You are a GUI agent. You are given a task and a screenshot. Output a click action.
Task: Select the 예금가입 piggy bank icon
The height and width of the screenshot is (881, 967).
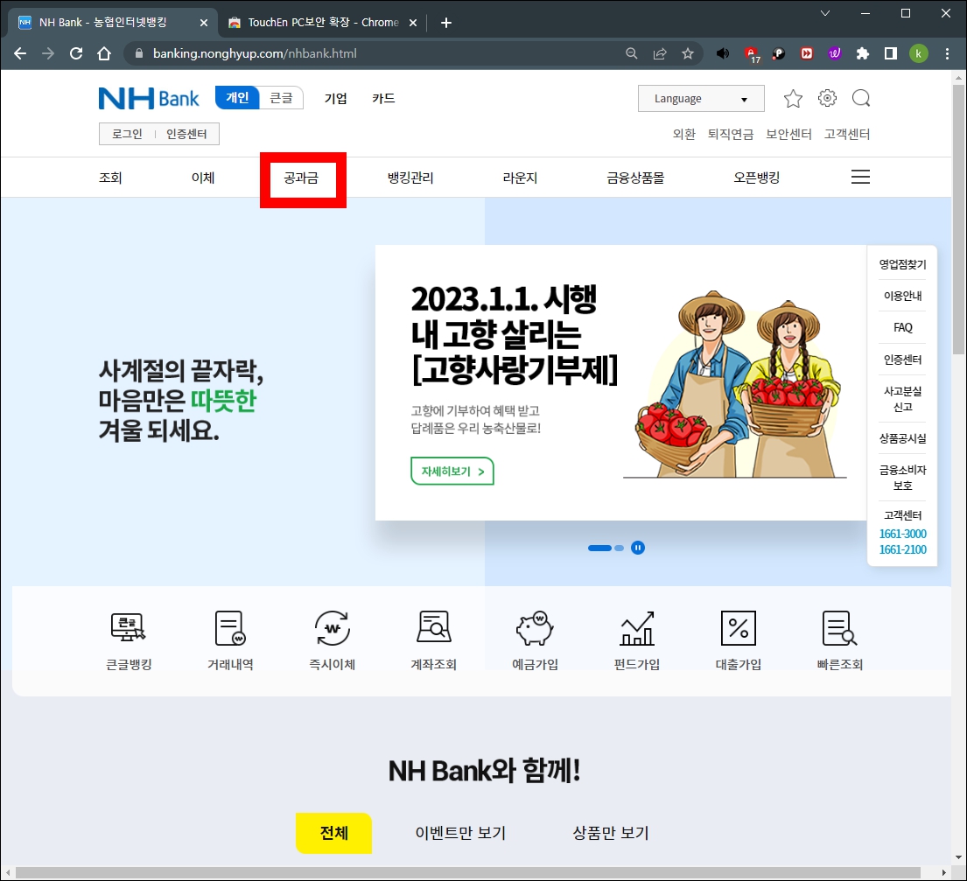pyautogui.click(x=534, y=636)
